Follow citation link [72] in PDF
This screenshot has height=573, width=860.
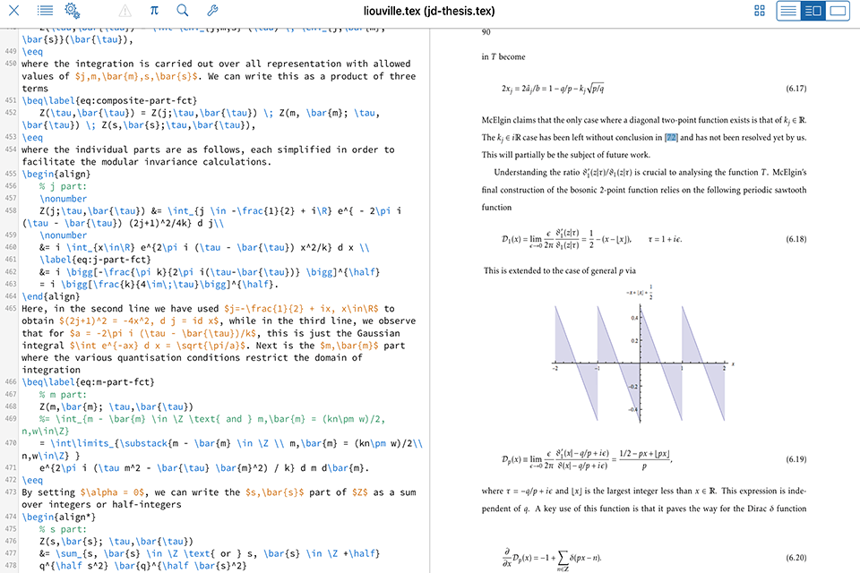coord(671,138)
